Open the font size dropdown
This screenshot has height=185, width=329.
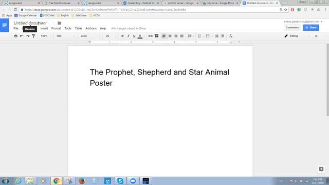[x=111, y=36]
